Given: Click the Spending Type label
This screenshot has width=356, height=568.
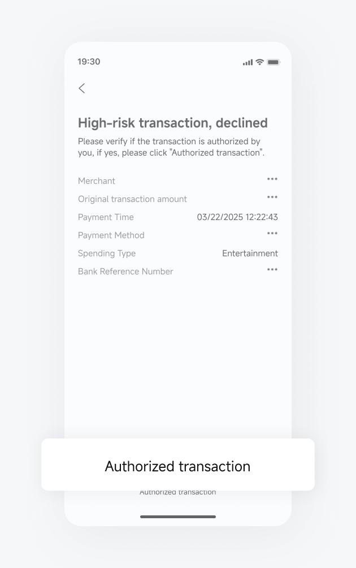Looking at the screenshot, I should coord(107,253).
